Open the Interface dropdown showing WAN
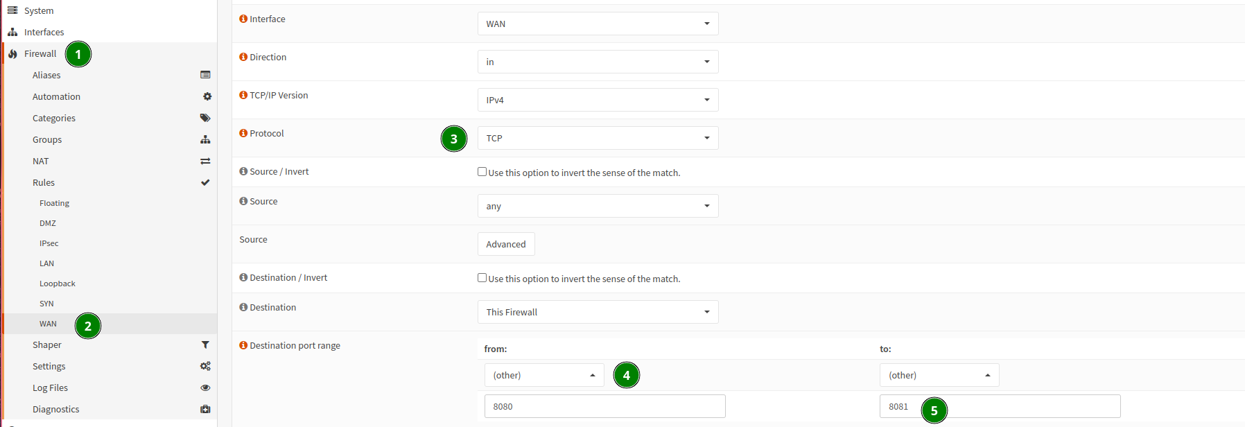 [x=598, y=24]
